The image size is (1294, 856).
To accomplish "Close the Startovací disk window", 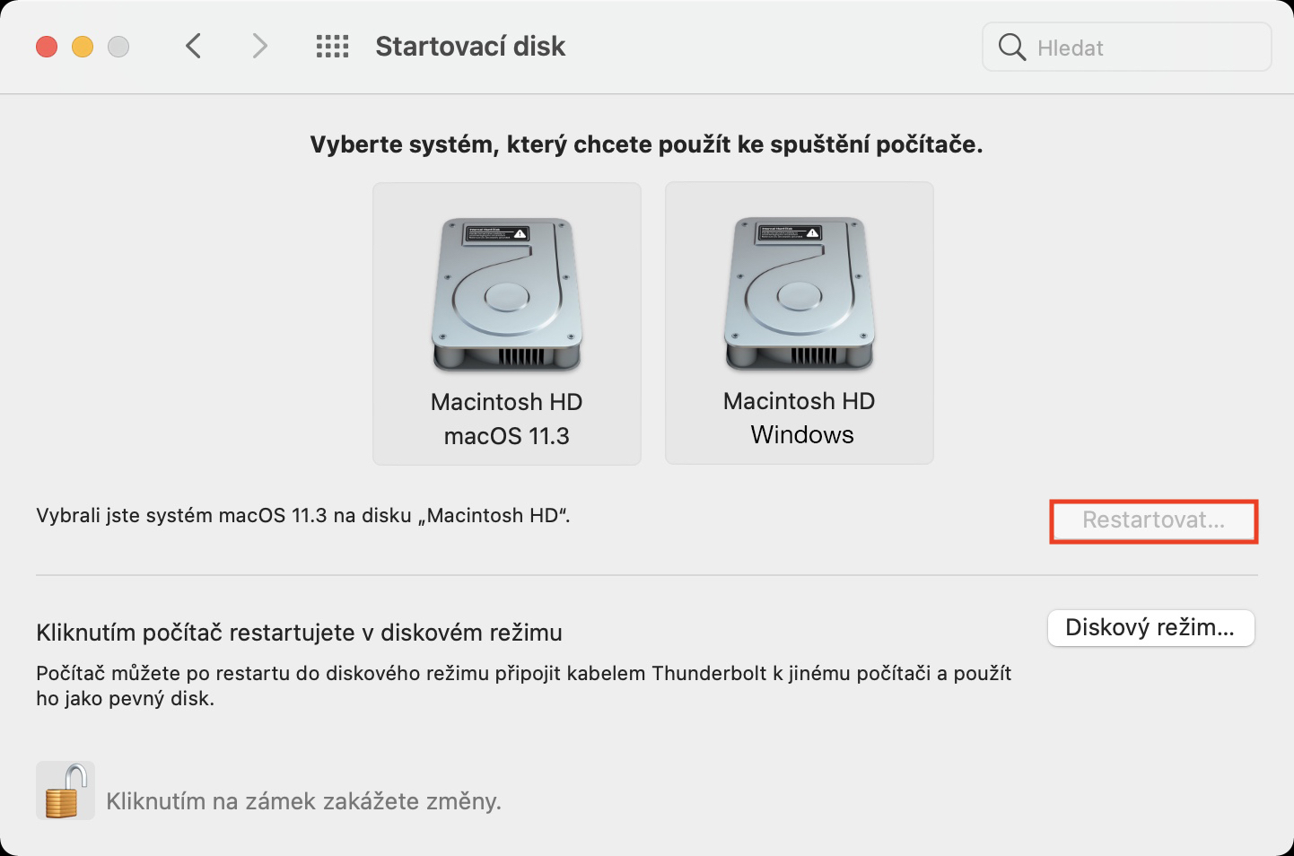I will point(47,47).
